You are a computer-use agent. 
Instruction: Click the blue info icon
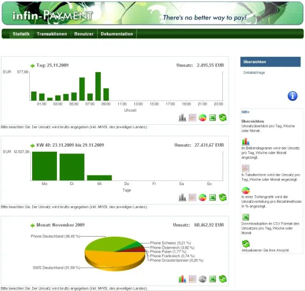(292, 96)
